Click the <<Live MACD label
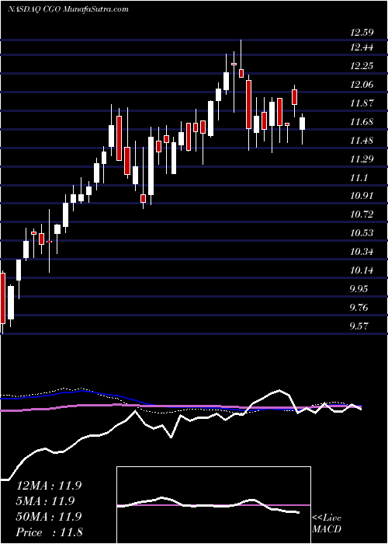 coord(327,524)
